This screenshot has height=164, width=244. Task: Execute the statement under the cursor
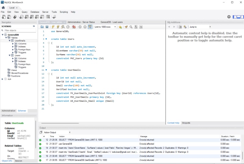(58, 27)
